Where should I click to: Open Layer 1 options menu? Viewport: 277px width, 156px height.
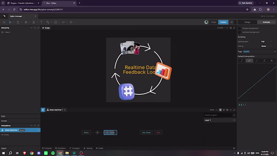click(234, 120)
